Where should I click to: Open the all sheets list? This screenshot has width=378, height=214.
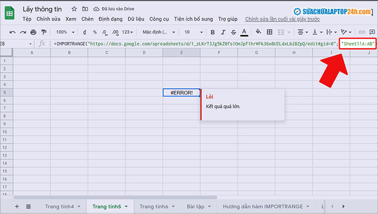(28, 206)
